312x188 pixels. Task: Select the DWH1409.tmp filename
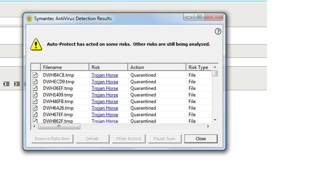[58, 95]
